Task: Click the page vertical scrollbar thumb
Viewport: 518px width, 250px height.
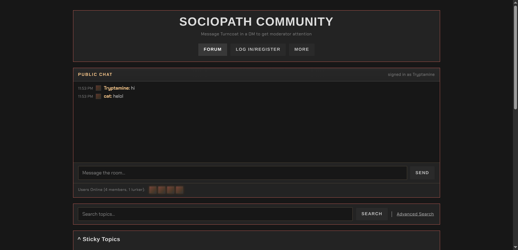Action: click(x=515, y=57)
